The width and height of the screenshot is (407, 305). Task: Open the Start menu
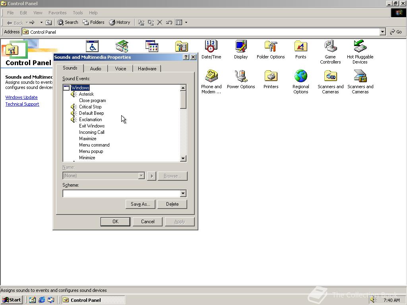pyautogui.click(x=12, y=300)
